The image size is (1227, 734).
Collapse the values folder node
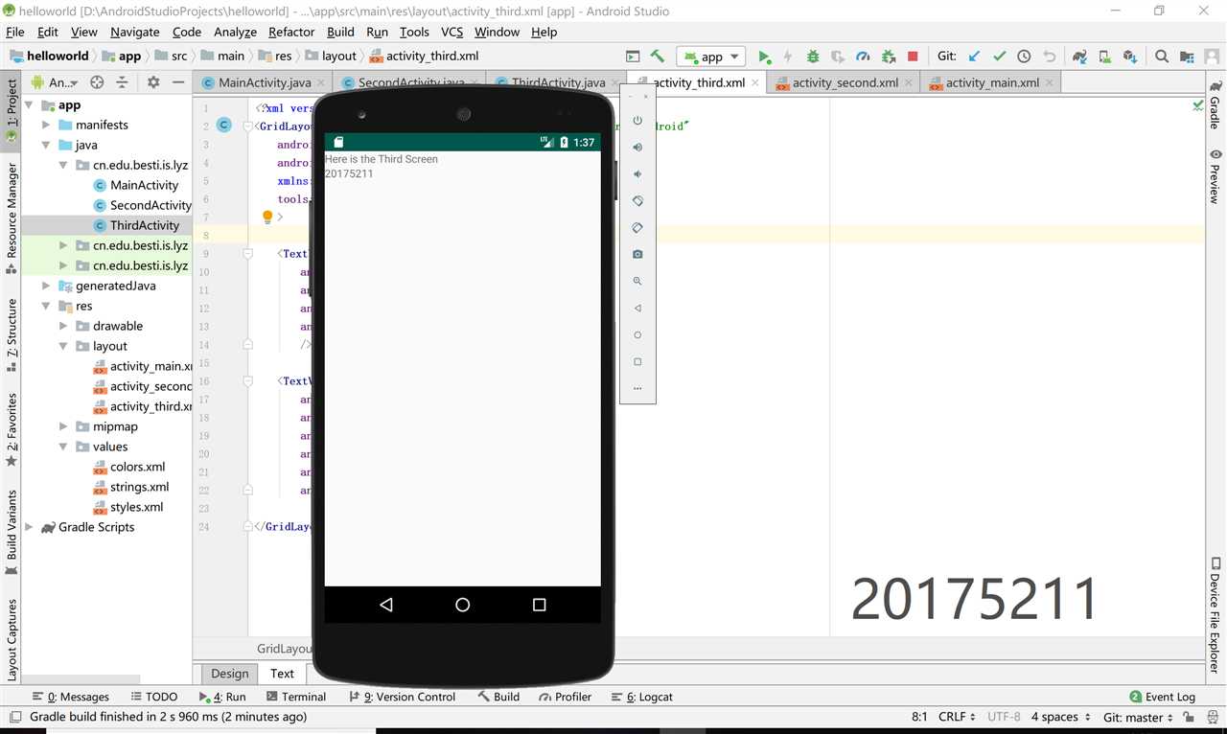point(63,447)
